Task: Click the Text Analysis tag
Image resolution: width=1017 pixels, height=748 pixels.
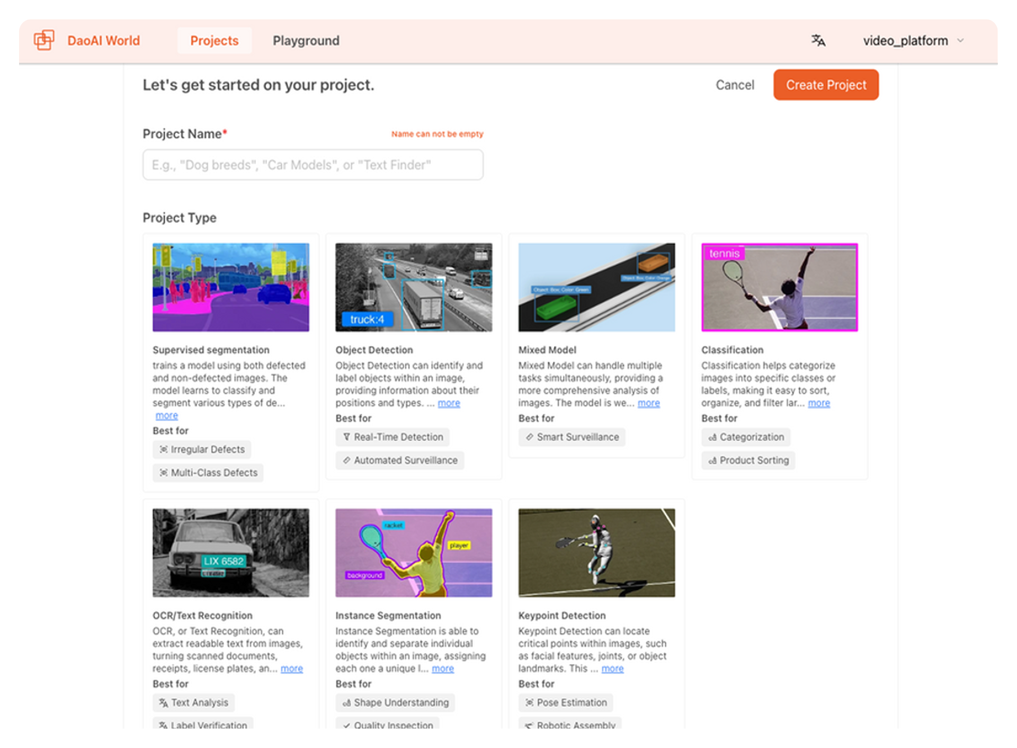Action: click(x=194, y=702)
